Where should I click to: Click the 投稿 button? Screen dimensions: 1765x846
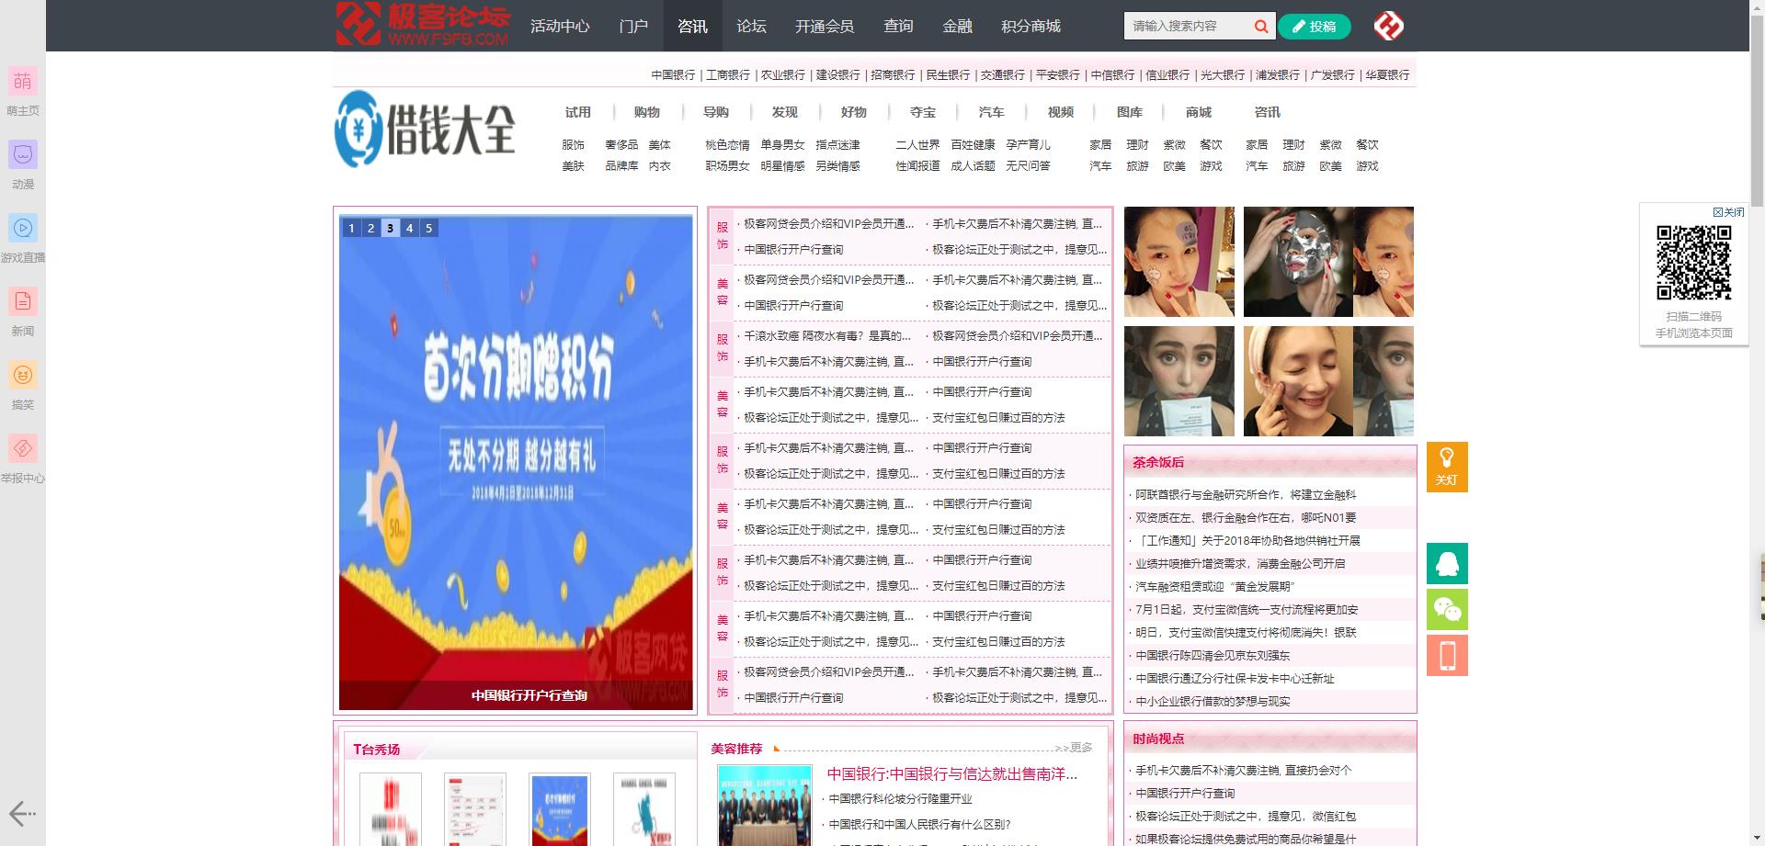point(1314,27)
